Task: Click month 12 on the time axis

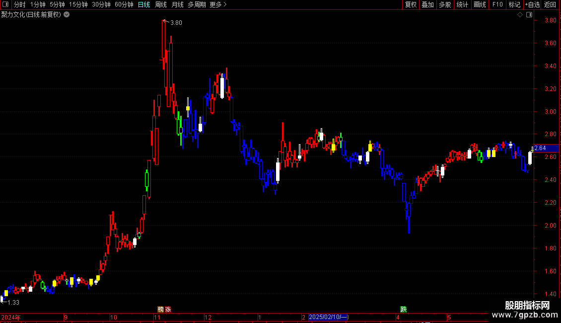Action: (208, 317)
